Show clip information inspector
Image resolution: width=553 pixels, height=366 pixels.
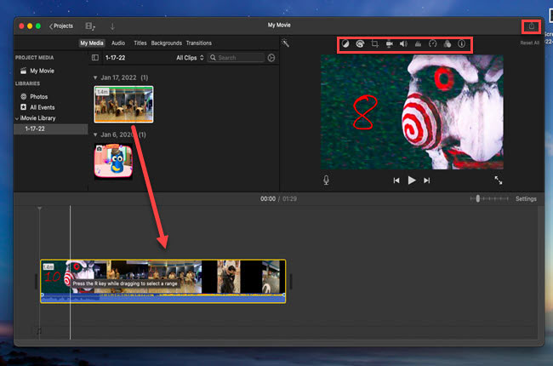[461, 43]
